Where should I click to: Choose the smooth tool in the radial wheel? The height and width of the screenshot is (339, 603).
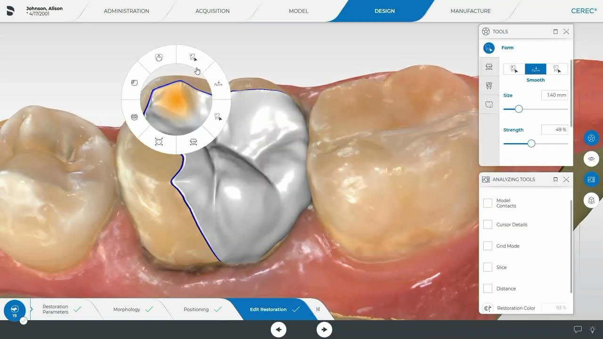[x=218, y=83]
